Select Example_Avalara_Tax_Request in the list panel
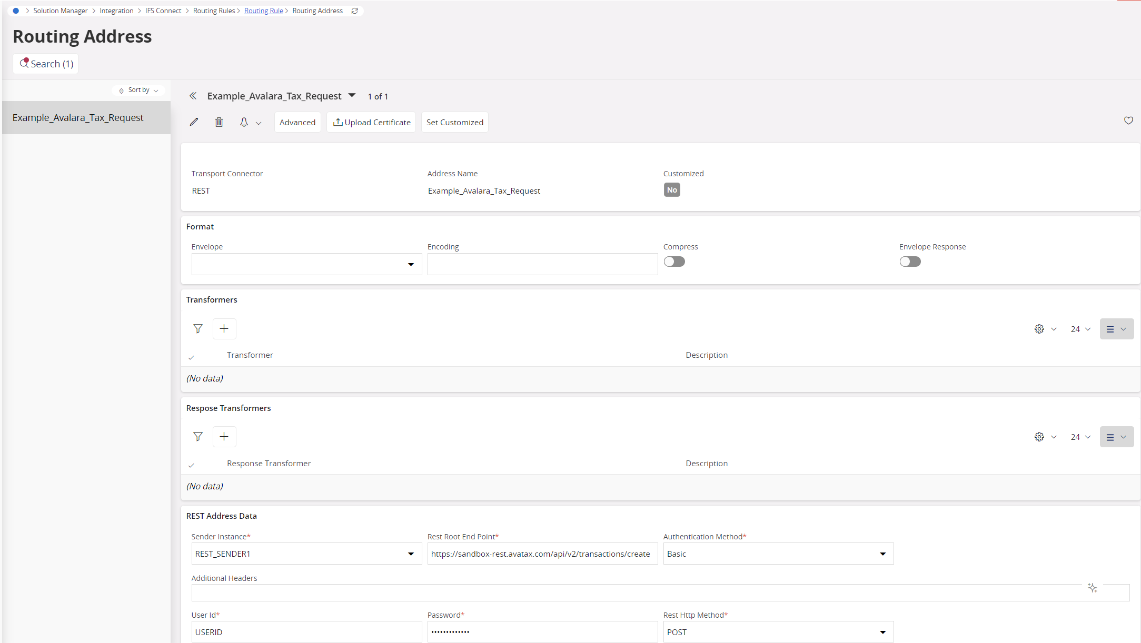This screenshot has width=1141, height=643. (86, 117)
